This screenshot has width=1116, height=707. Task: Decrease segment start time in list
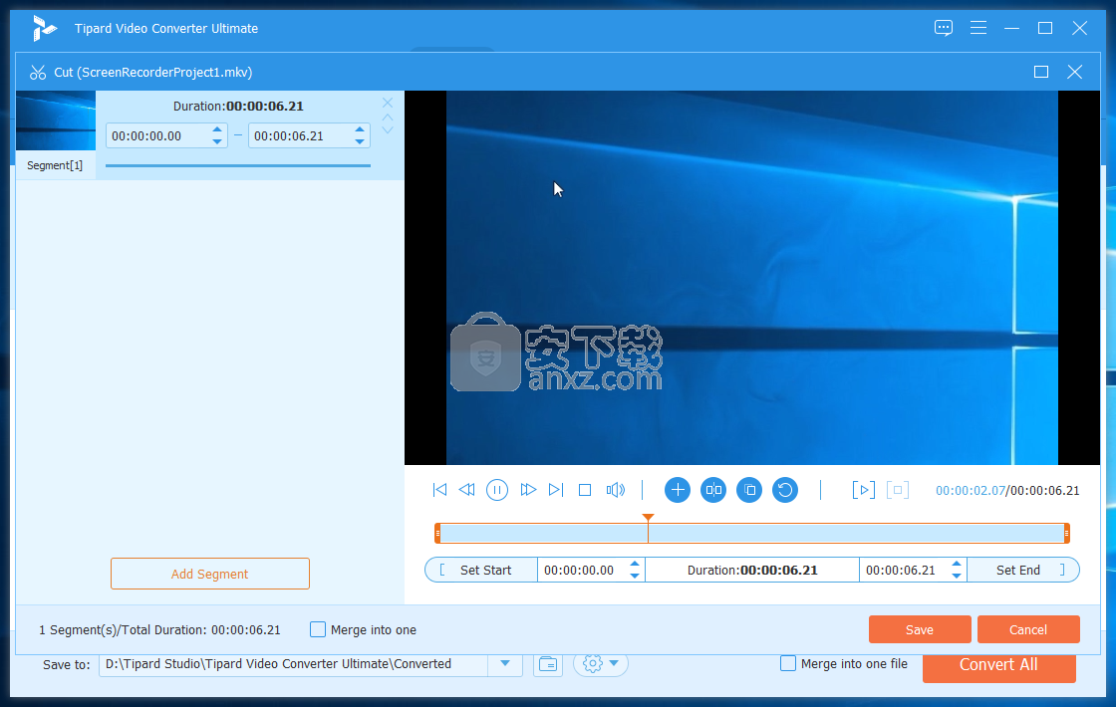pos(217,141)
